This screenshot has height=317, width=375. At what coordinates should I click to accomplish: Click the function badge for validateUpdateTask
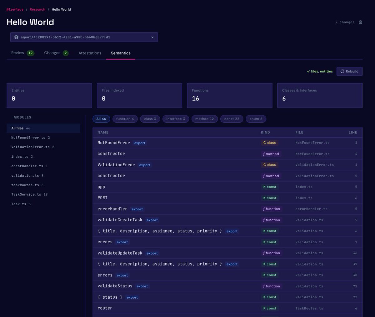point(272,253)
